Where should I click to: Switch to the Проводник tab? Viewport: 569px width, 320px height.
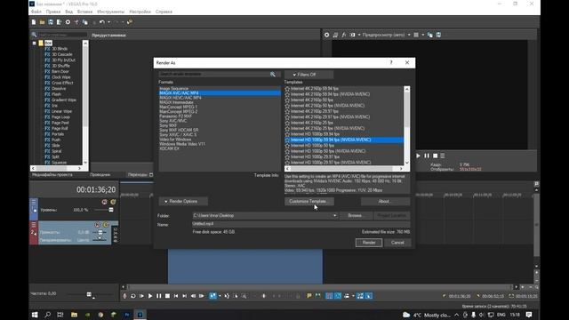tap(100, 175)
